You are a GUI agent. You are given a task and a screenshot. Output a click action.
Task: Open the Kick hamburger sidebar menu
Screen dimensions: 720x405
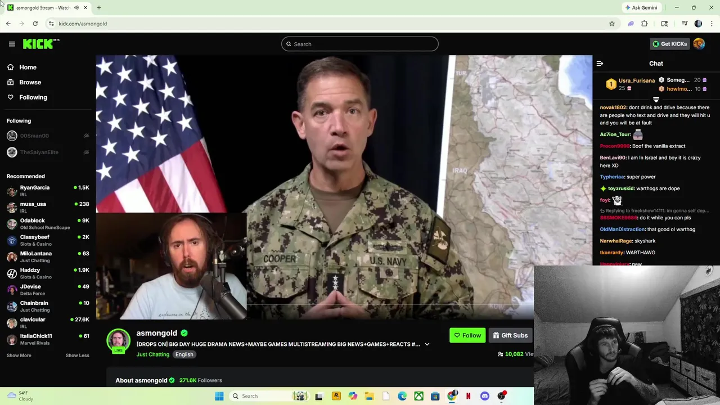click(x=12, y=44)
